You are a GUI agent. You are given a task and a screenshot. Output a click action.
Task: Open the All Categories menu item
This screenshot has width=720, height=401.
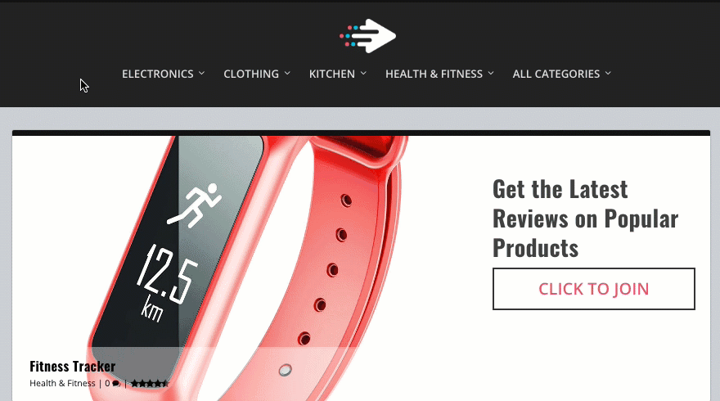click(x=556, y=74)
